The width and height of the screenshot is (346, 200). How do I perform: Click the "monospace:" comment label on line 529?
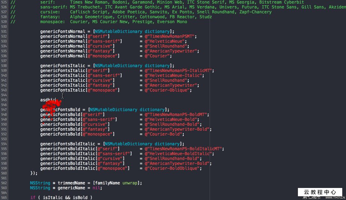[x=53, y=22]
